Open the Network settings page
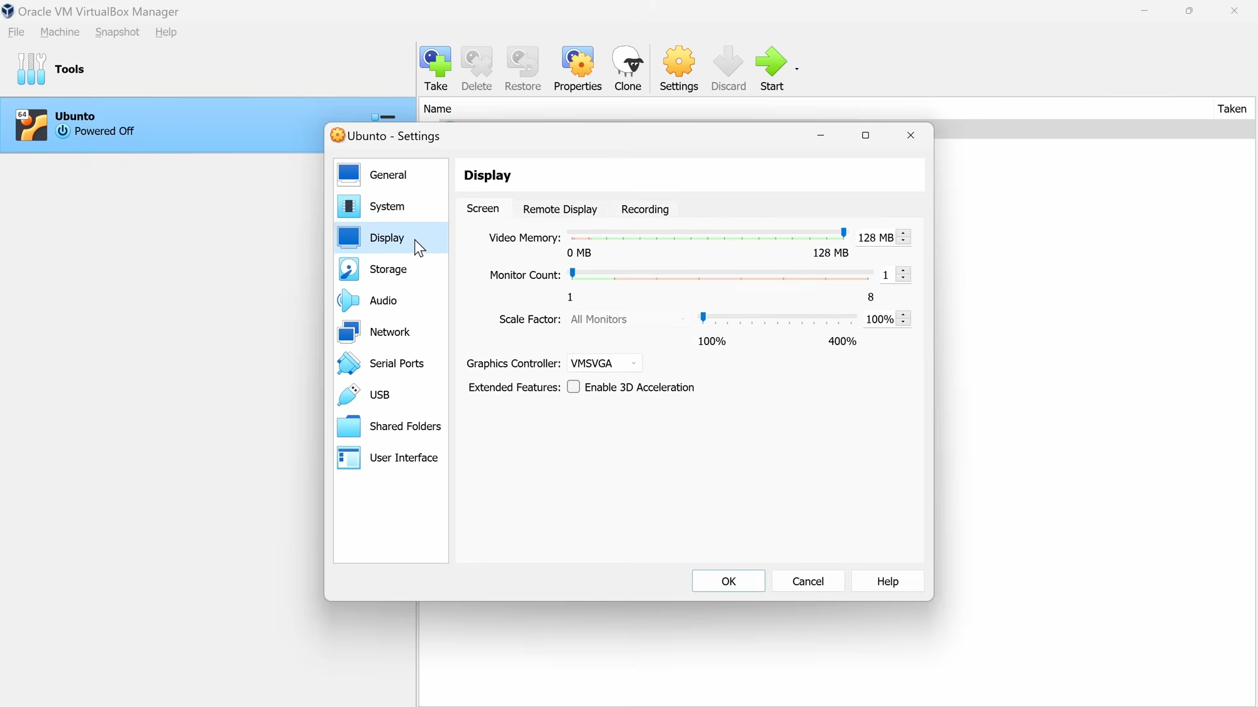1258x707 pixels. [x=389, y=332]
